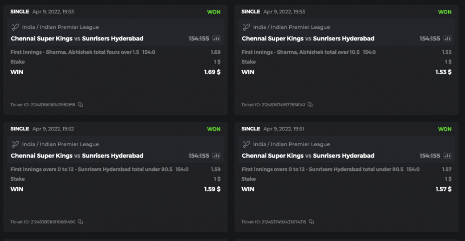Open match statistics icon on total over 10.5 bet

[x=447, y=39]
